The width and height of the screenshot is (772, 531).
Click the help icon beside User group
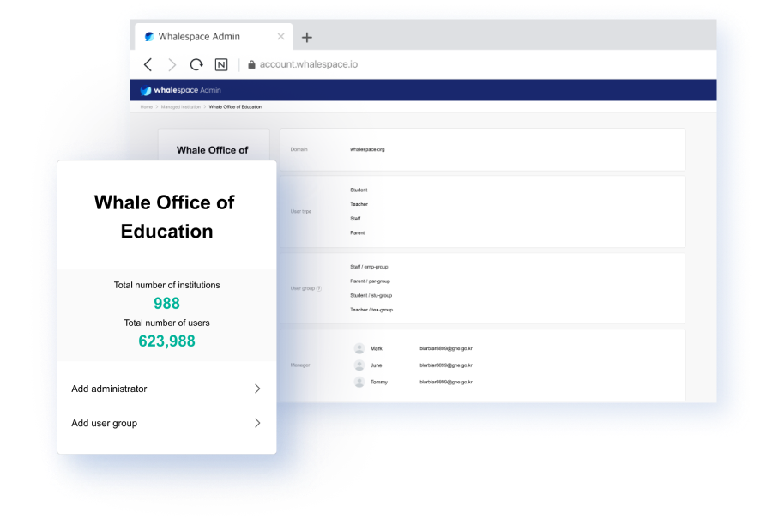point(319,288)
